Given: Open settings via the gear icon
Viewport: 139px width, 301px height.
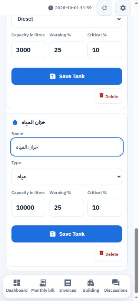Looking at the screenshot, I should 123,8.
